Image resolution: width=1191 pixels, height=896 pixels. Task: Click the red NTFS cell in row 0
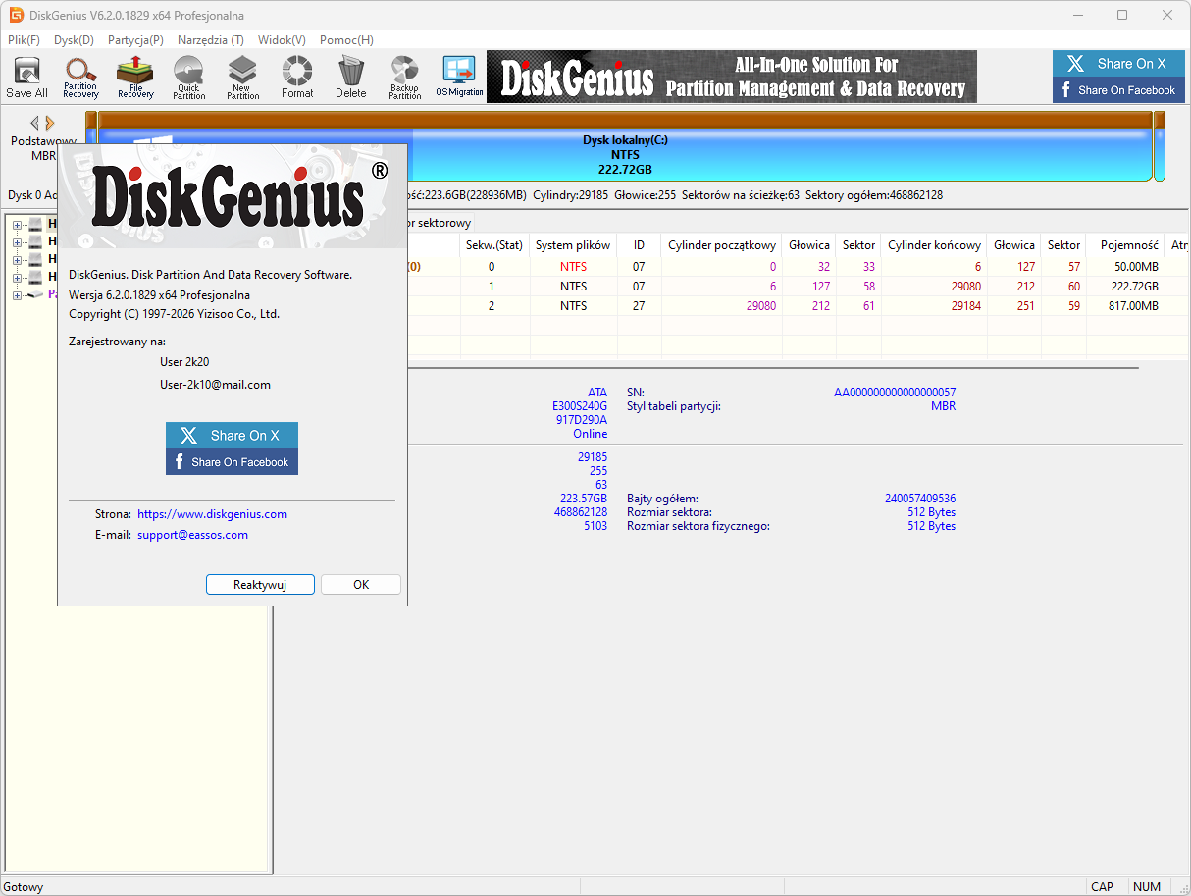tap(574, 267)
